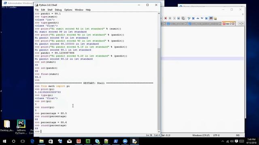259x145 pixels.
Task: Click the network icon in system tray
Action: pos(227,141)
